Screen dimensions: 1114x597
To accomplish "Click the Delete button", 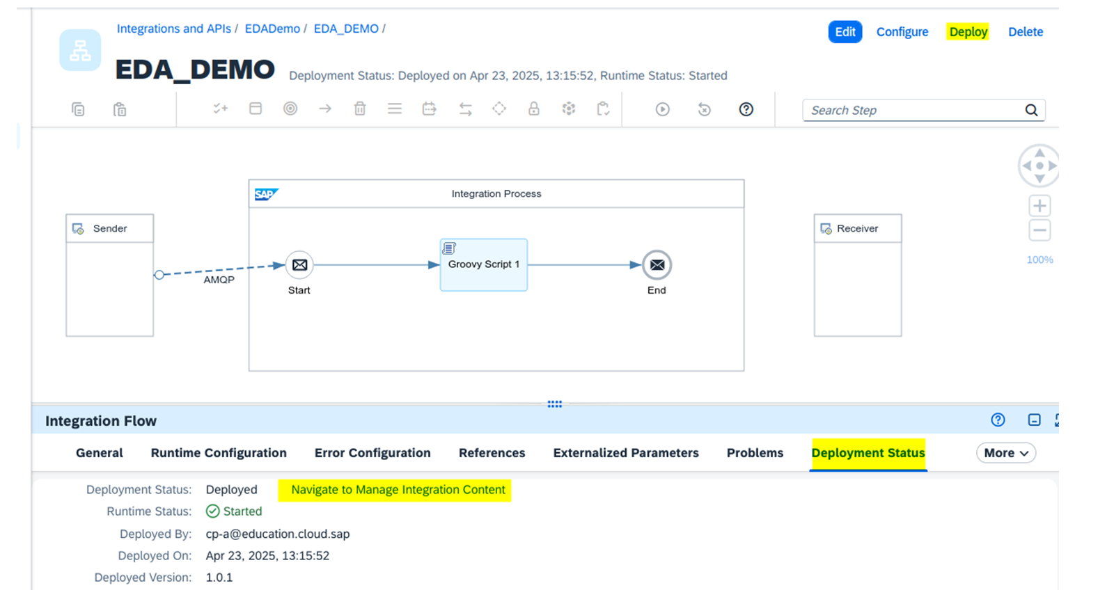I will click(1026, 32).
